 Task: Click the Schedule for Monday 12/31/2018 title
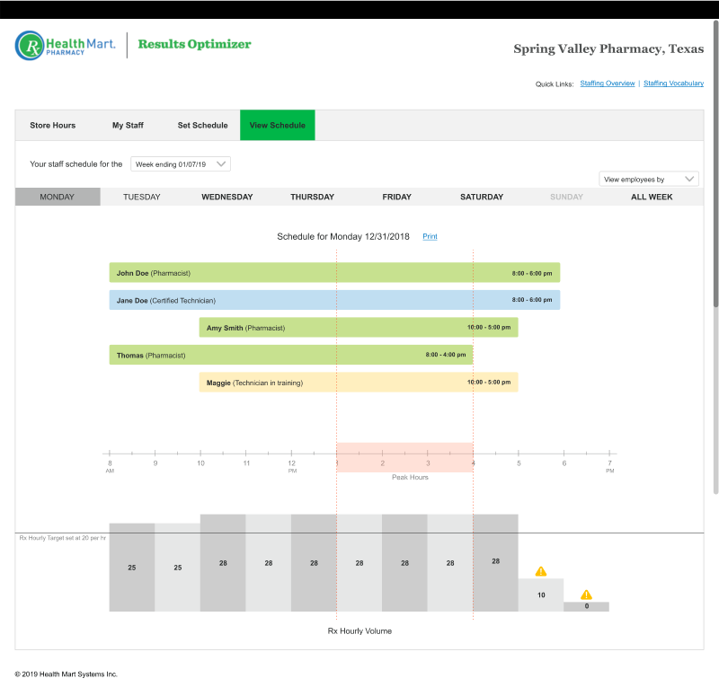pos(343,236)
